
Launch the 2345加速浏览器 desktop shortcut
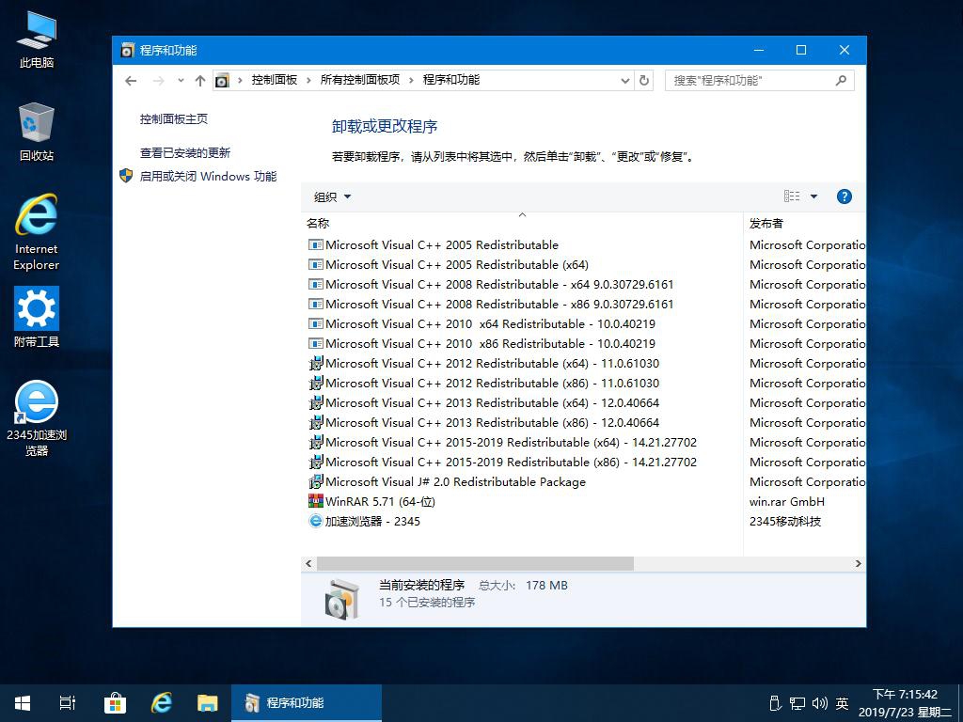[37, 417]
